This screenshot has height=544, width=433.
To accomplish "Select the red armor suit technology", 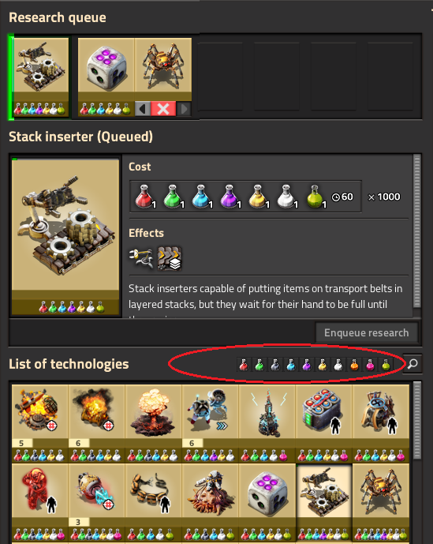I will [x=39, y=502].
